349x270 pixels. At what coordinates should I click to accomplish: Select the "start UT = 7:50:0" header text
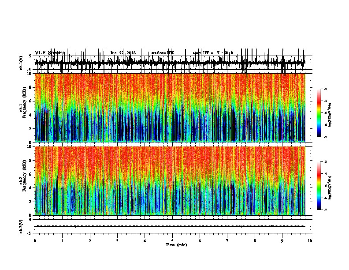(213, 53)
